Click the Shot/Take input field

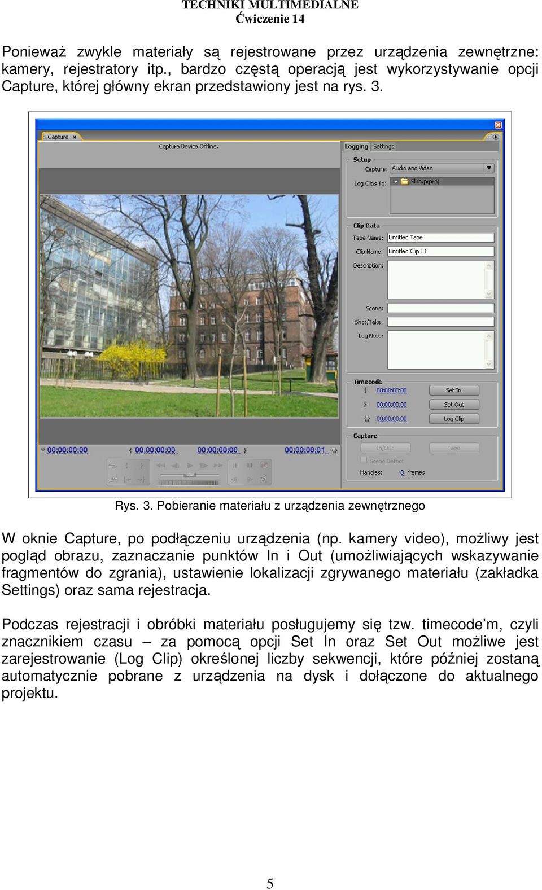(x=441, y=322)
